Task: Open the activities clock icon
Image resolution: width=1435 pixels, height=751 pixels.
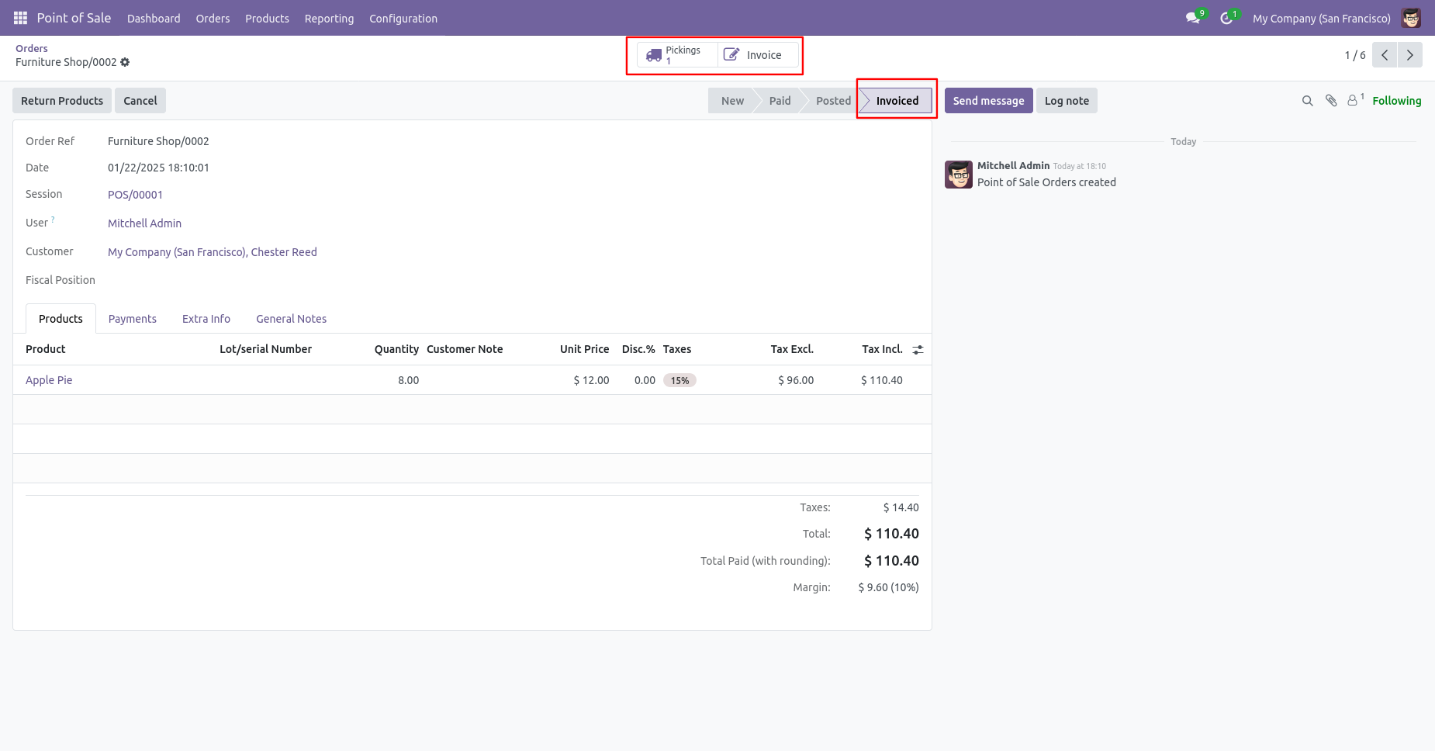Action: click(1226, 18)
